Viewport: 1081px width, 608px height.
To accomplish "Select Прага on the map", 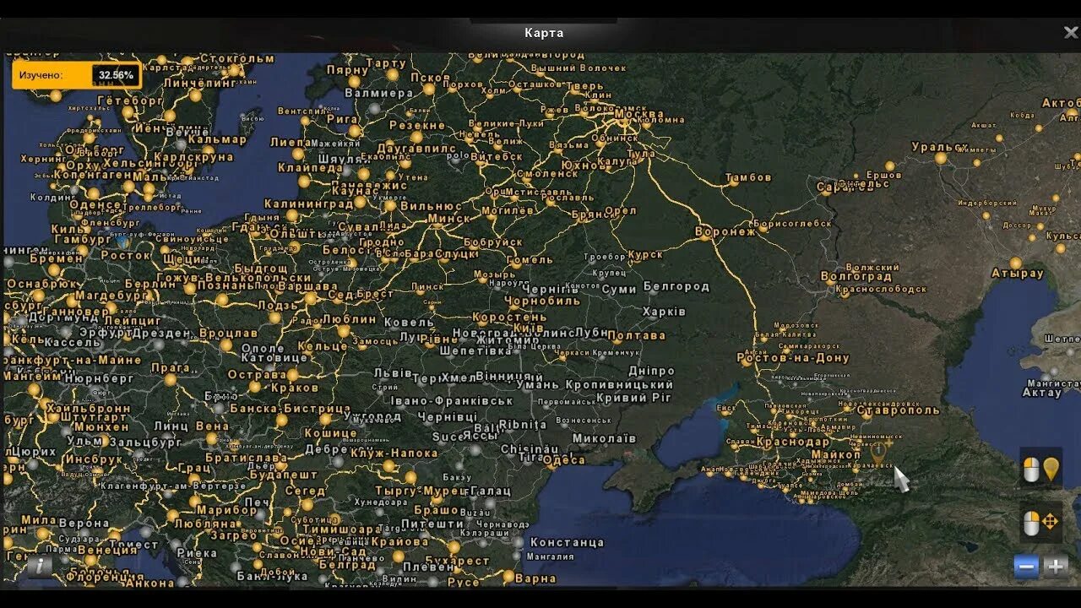I will (x=171, y=367).
